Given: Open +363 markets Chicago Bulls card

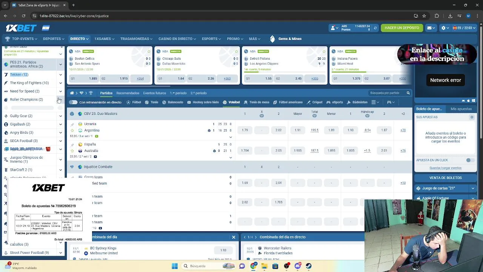Looking at the screenshot, I should [x=227, y=79].
